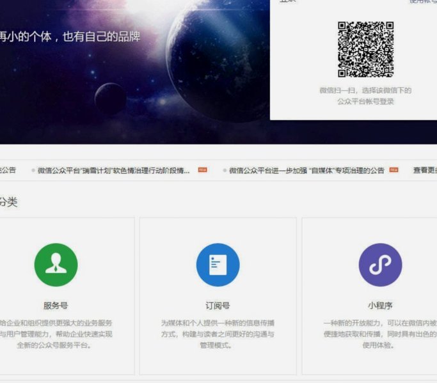Image resolution: width=437 pixels, height=383 pixels.
Task: Click the NEW badge after 自媒体 announcement
Action: coord(393,169)
